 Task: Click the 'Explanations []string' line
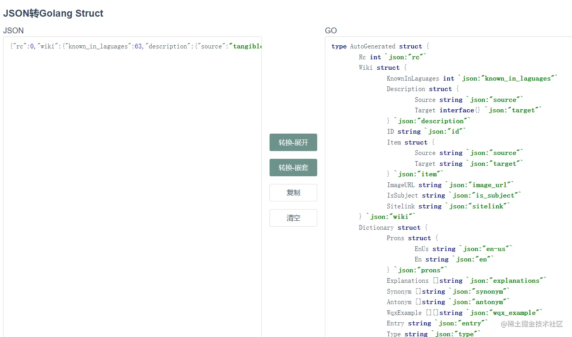(466, 280)
